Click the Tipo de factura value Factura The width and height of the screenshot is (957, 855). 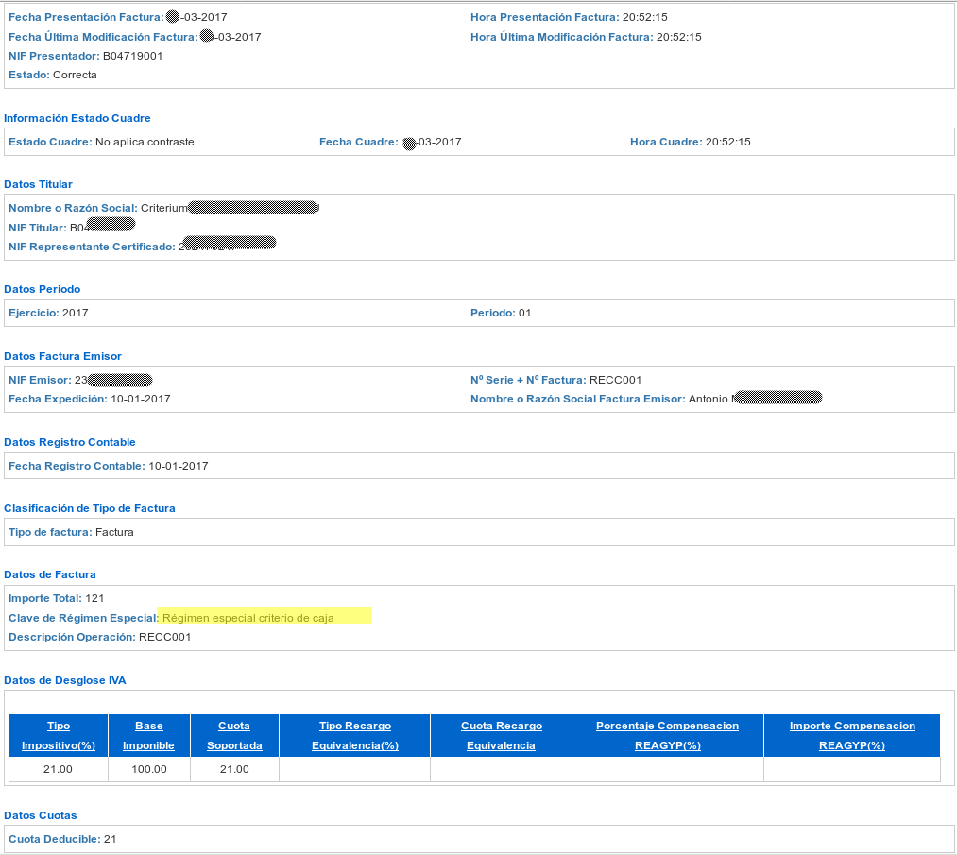pos(114,532)
